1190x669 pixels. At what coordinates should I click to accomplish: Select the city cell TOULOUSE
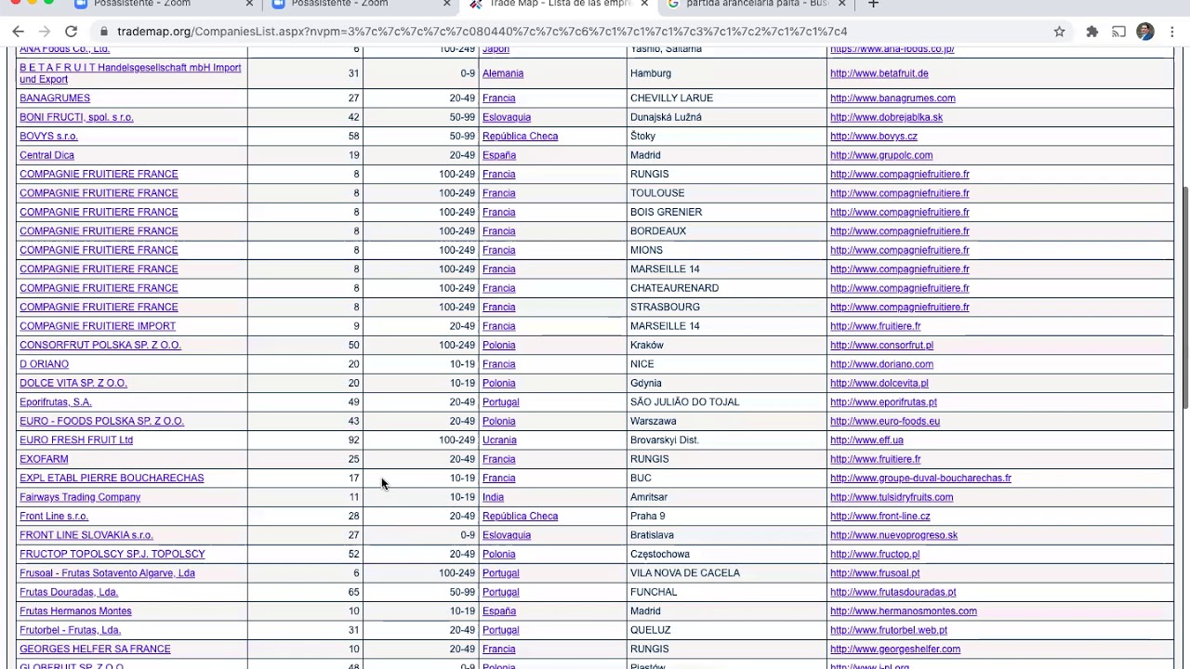click(x=657, y=193)
